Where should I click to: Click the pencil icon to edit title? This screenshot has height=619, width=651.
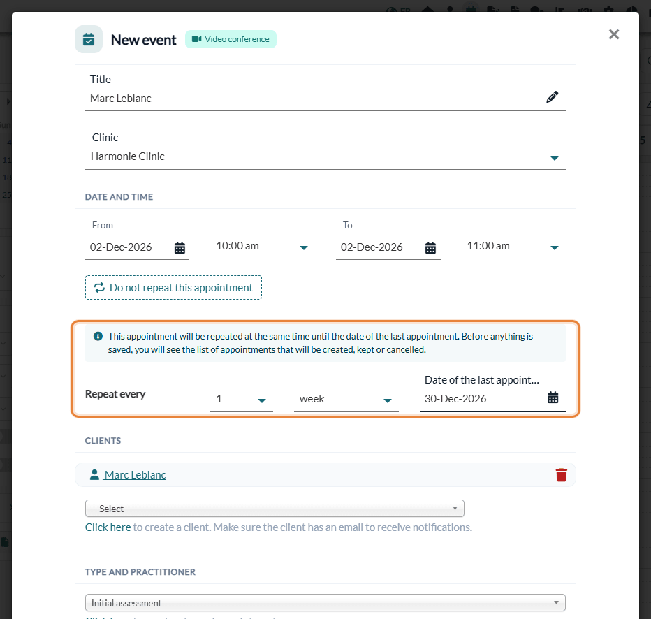coord(552,97)
